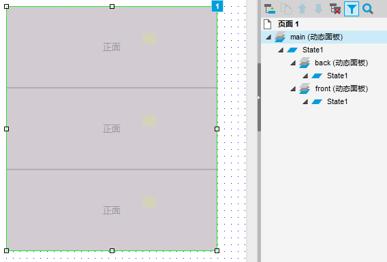Screen dimensions: 387x262
Task: Select the back (动态面板) tree item
Action: coord(341,63)
